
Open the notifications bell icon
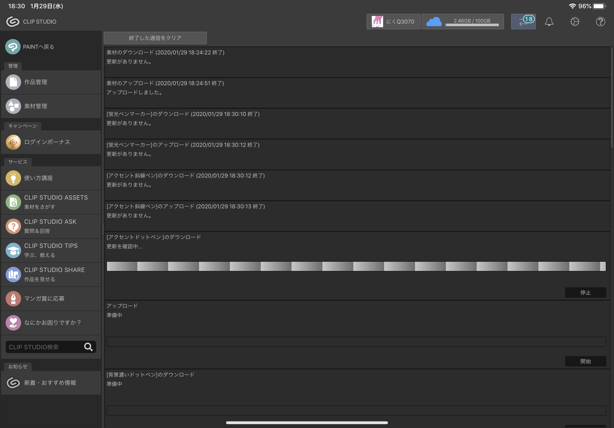(x=549, y=22)
